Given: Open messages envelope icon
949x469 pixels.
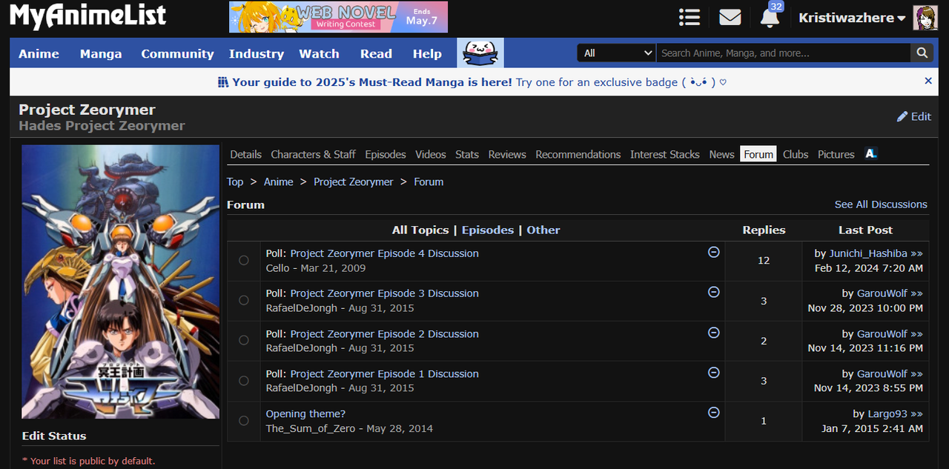Looking at the screenshot, I should point(730,17).
